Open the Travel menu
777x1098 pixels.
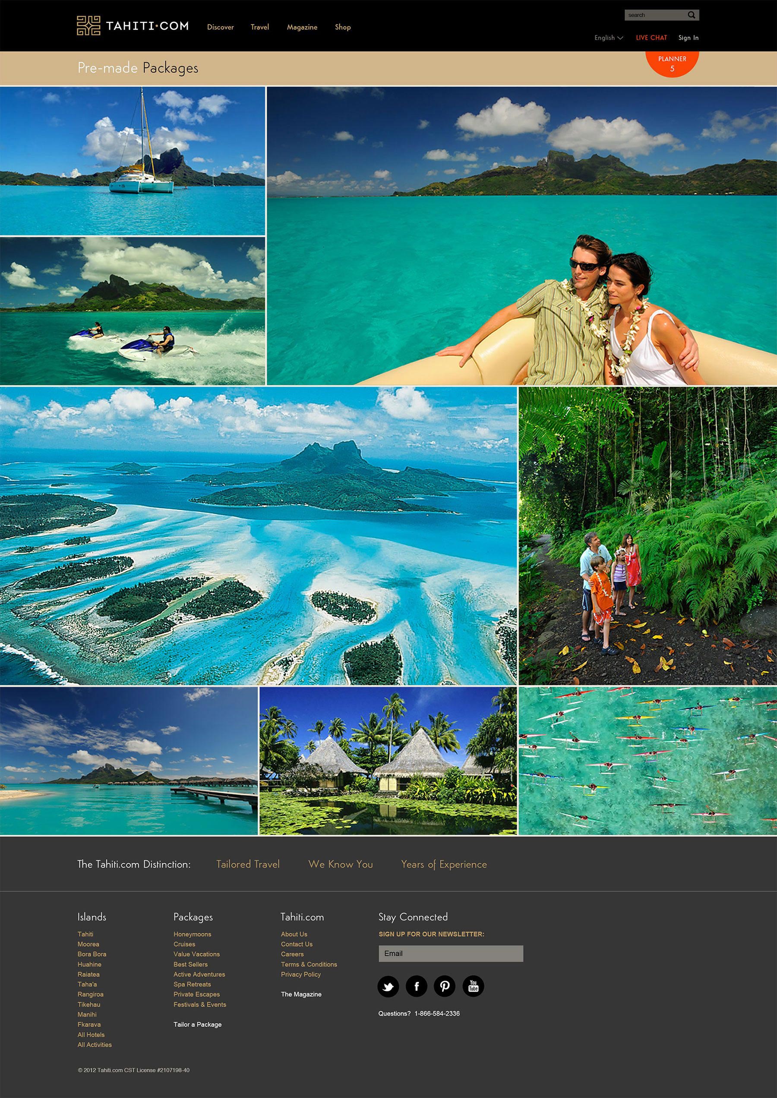pyautogui.click(x=260, y=27)
